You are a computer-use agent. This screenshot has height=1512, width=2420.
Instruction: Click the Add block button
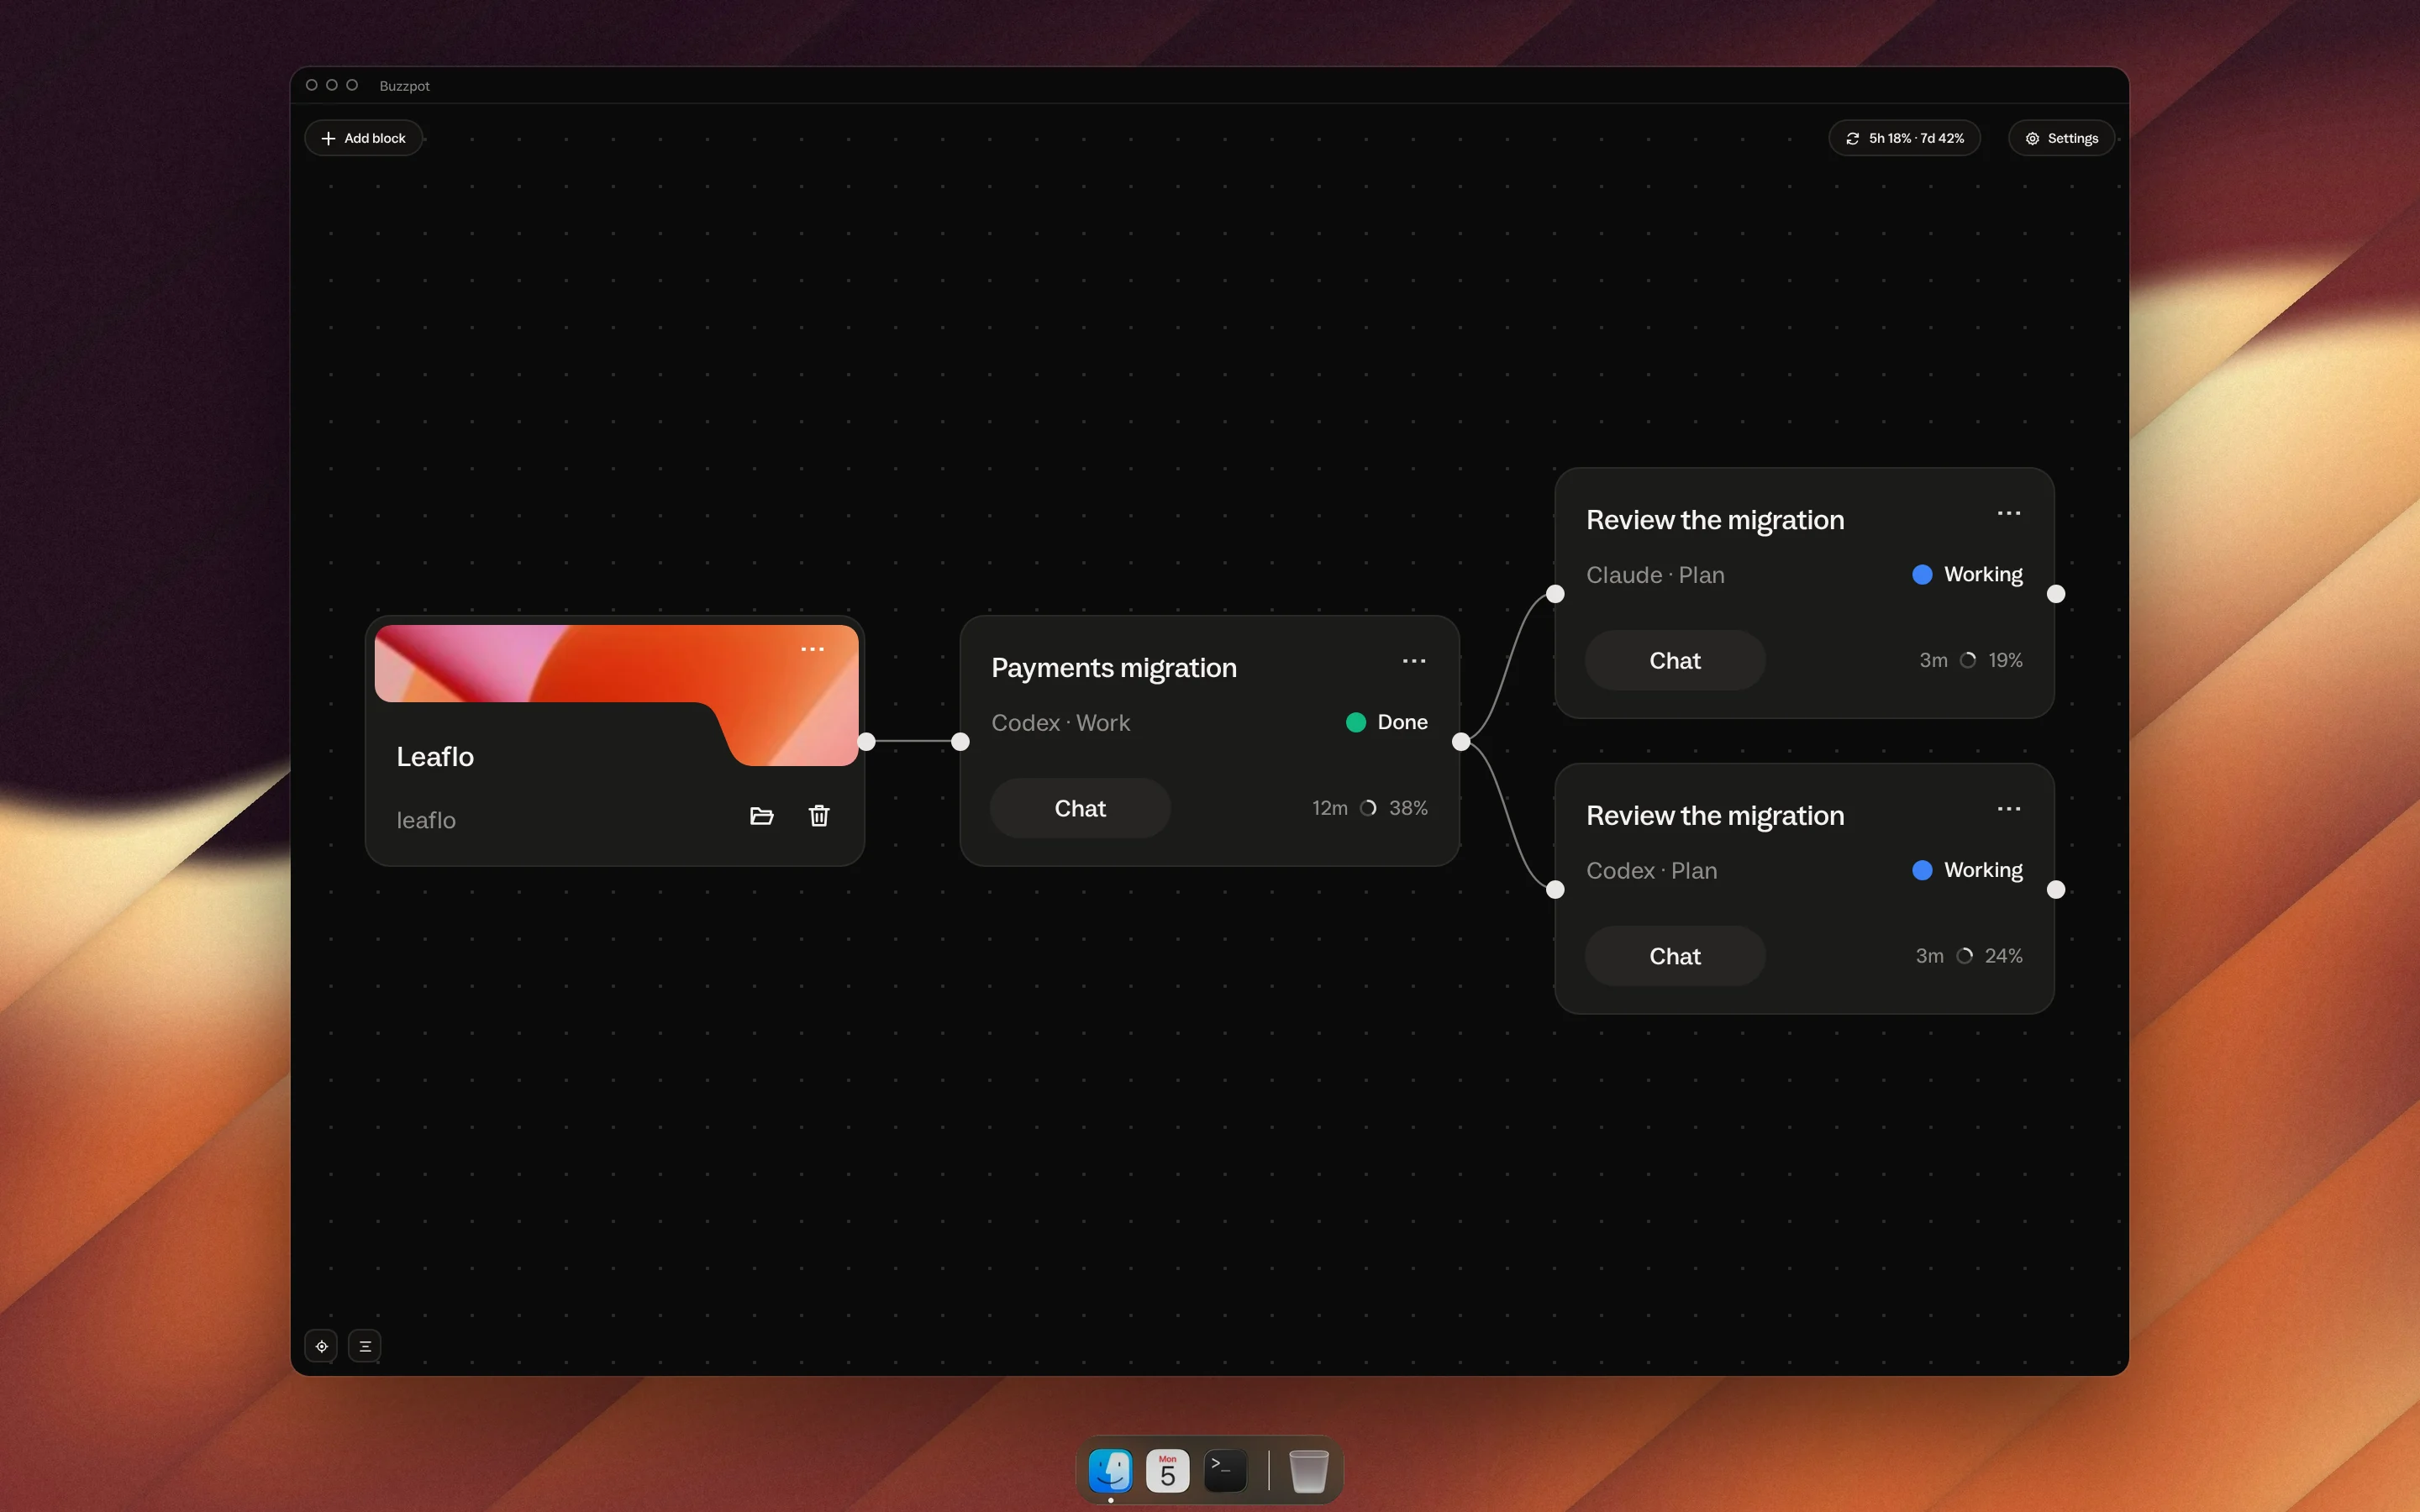363,138
